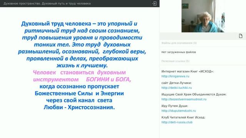Expand the useful links section header
Image resolution: width=246 pixels, height=138 pixels.
175,61
